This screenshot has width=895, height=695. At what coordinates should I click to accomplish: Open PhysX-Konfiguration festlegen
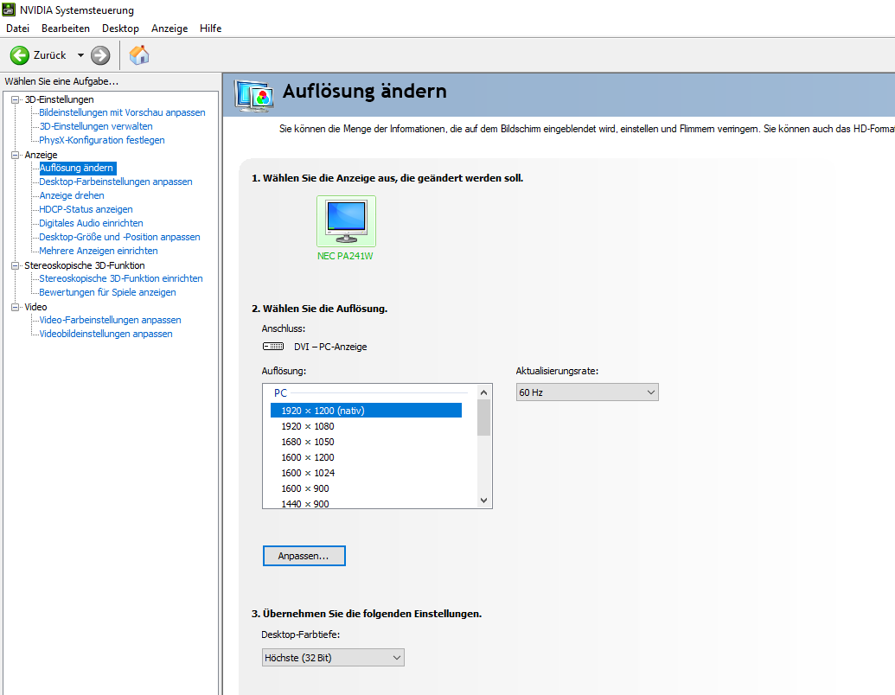[x=101, y=140]
